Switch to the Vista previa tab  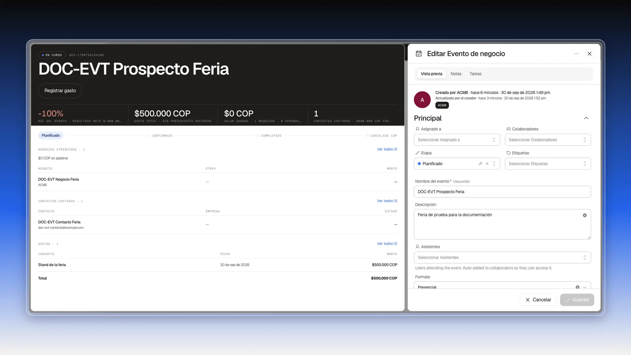tap(432, 74)
